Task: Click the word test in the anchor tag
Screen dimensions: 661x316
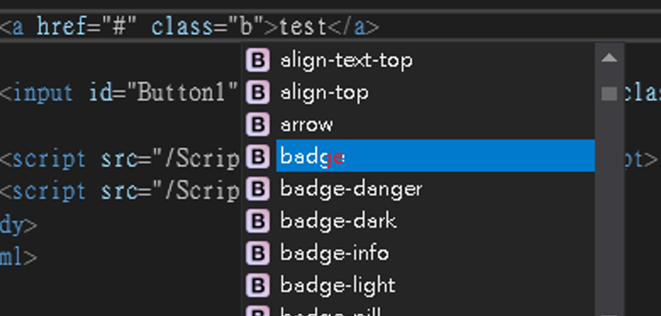Action: [x=303, y=27]
